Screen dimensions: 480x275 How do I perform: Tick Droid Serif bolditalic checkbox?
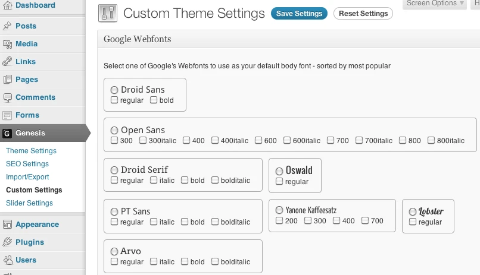(215, 180)
